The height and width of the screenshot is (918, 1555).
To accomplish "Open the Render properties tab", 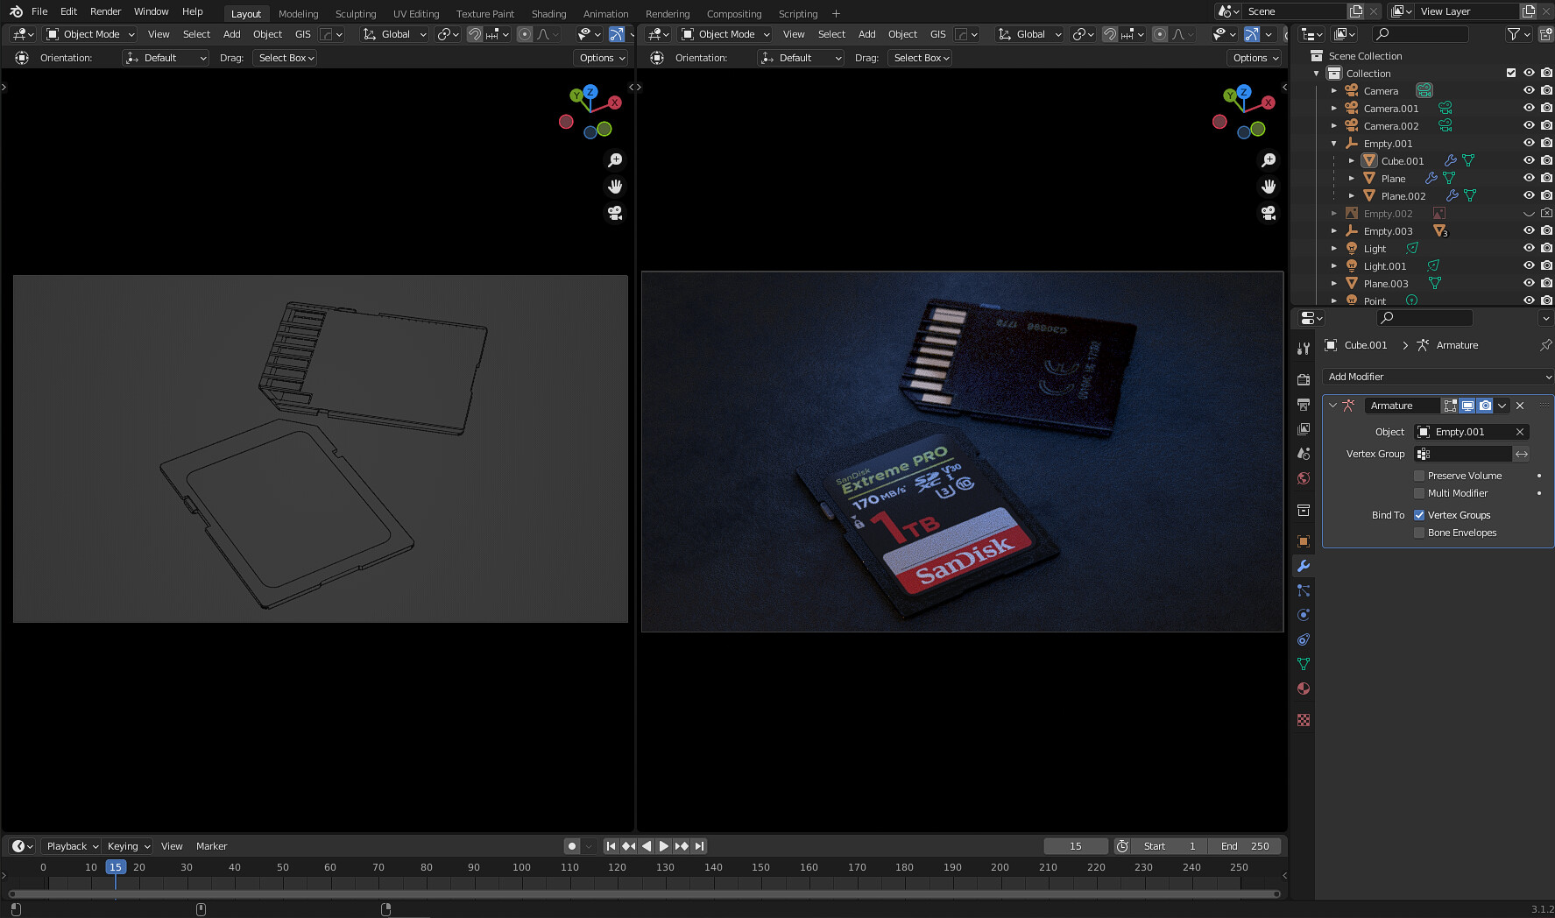I will (1304, 379).
